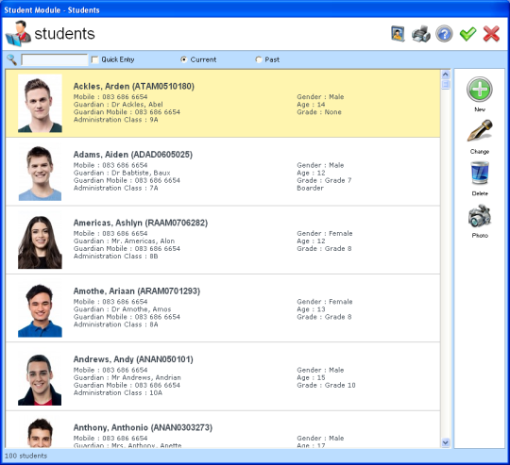Confirm with the green checkmark icon
Image resolution: width=510 pixels, height=465 pixels.
click(x=467, y=34)
